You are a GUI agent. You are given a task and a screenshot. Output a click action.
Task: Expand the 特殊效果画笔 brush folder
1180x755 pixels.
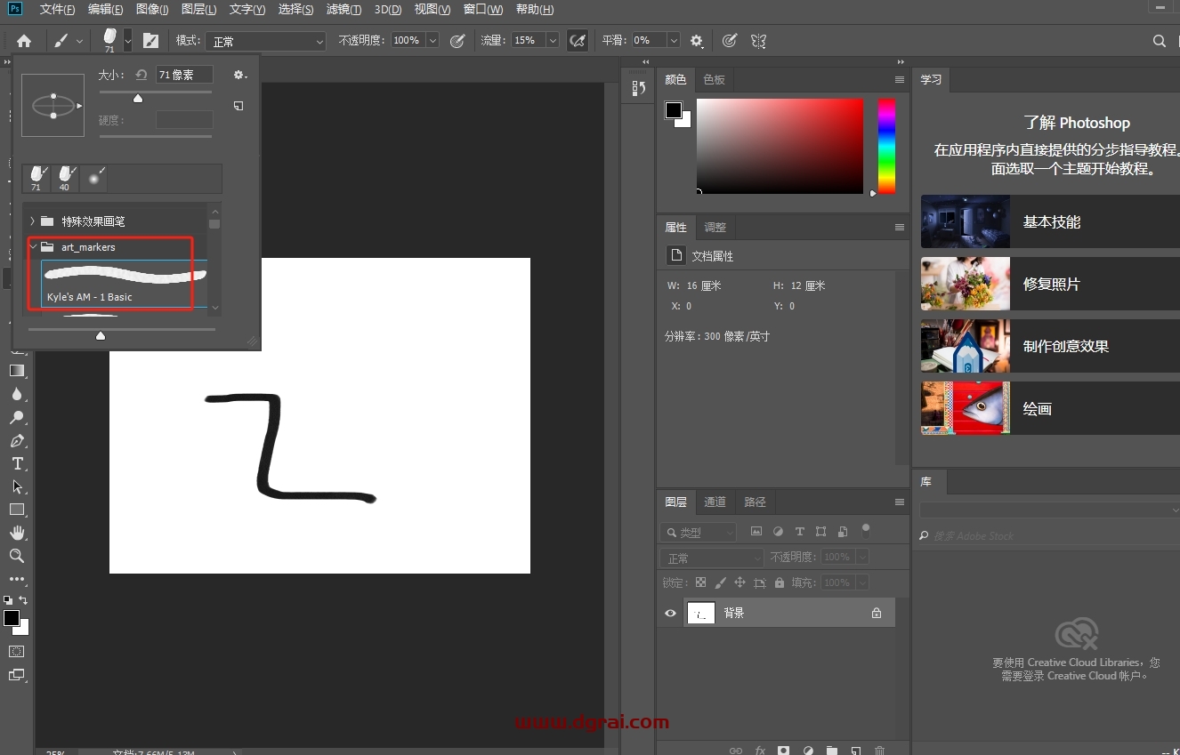pyautogui.click(x=33, y=221)
